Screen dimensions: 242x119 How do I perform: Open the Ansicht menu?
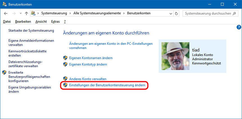coord(41,22)
